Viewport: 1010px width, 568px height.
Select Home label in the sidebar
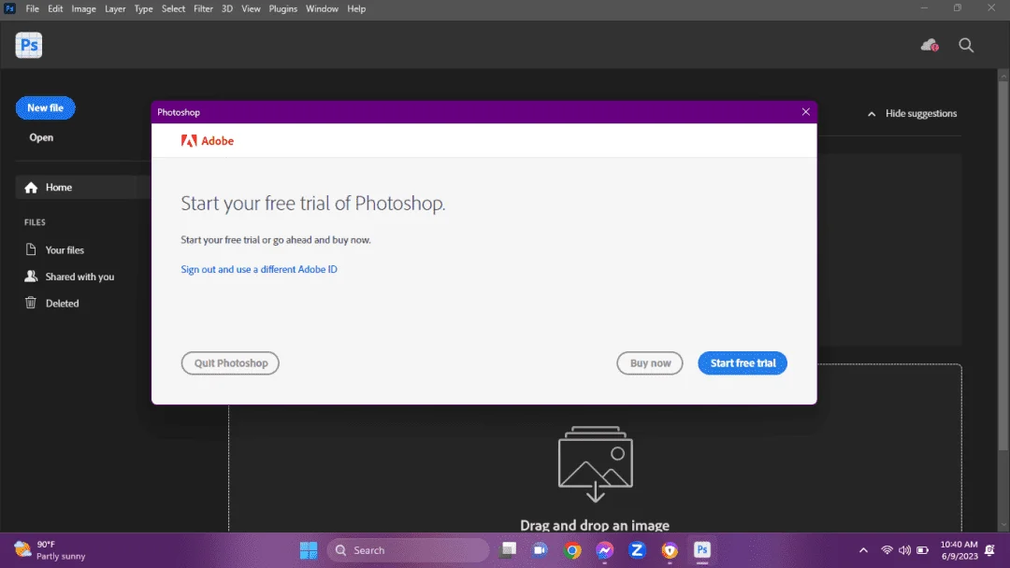(x=59, y=187)
